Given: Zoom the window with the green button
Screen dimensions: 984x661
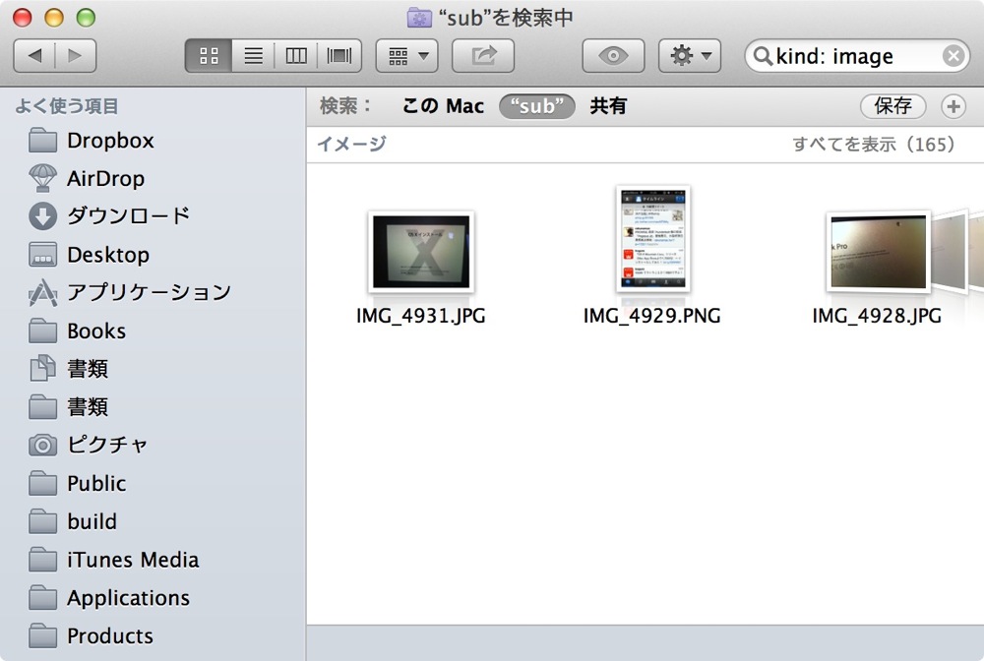Looking at the screenshot, I should point(86,18).
